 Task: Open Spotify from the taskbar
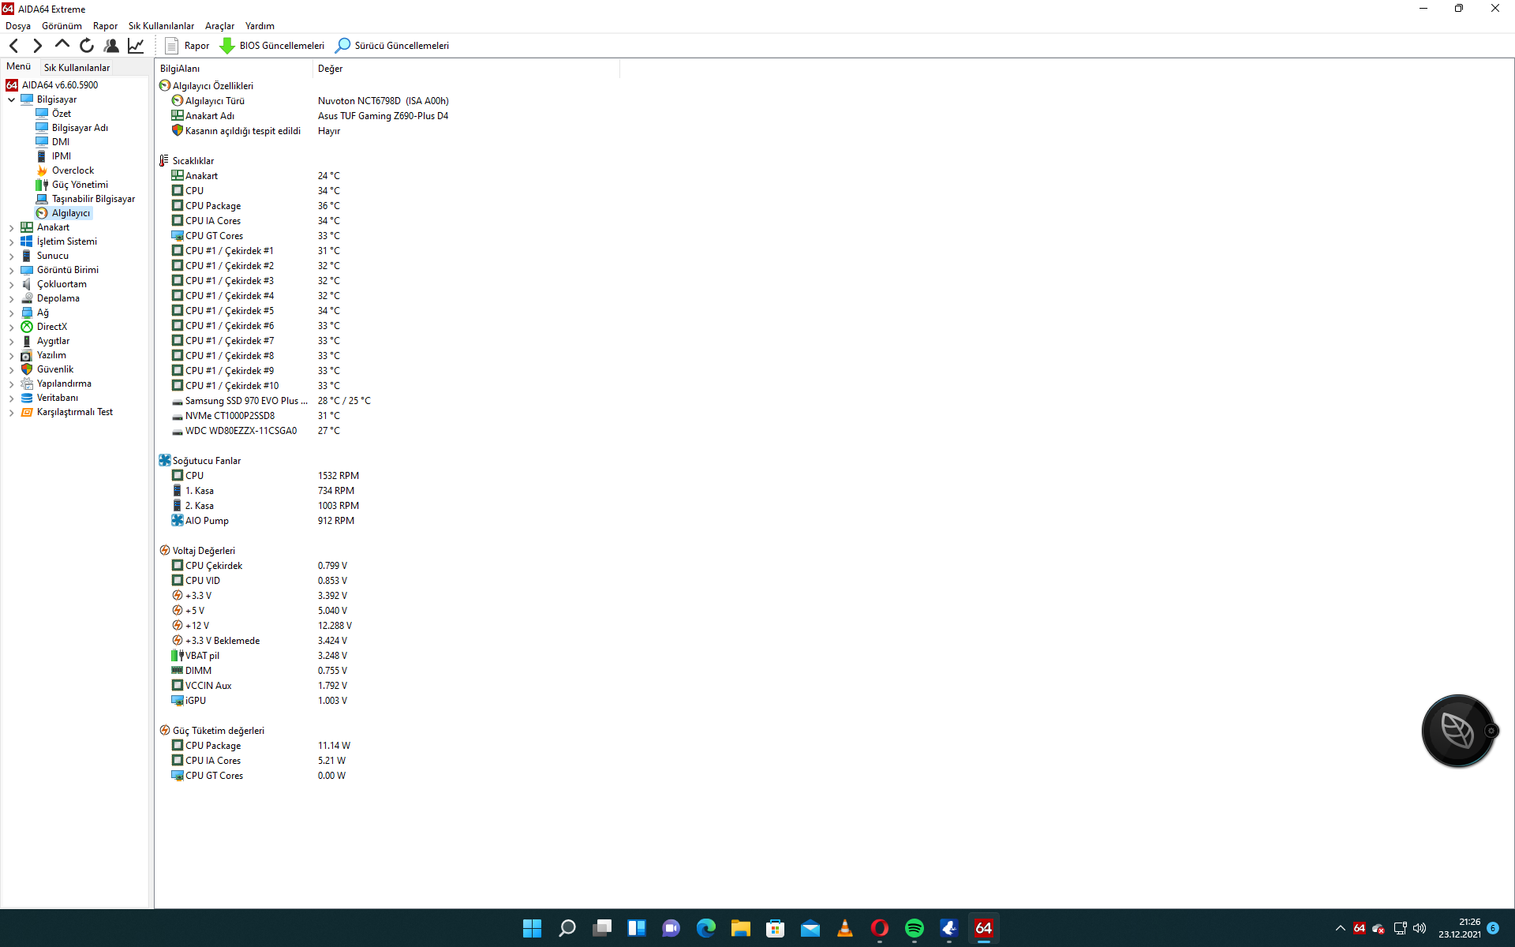coord(914,928)
